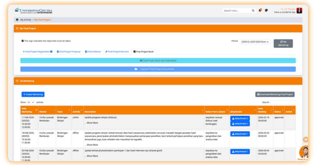Click the notification bell icon

260,11
